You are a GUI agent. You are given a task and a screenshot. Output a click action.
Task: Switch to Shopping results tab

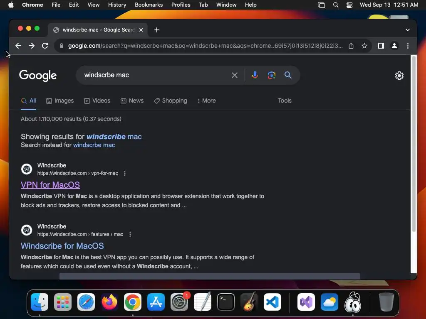pos(170,101)
